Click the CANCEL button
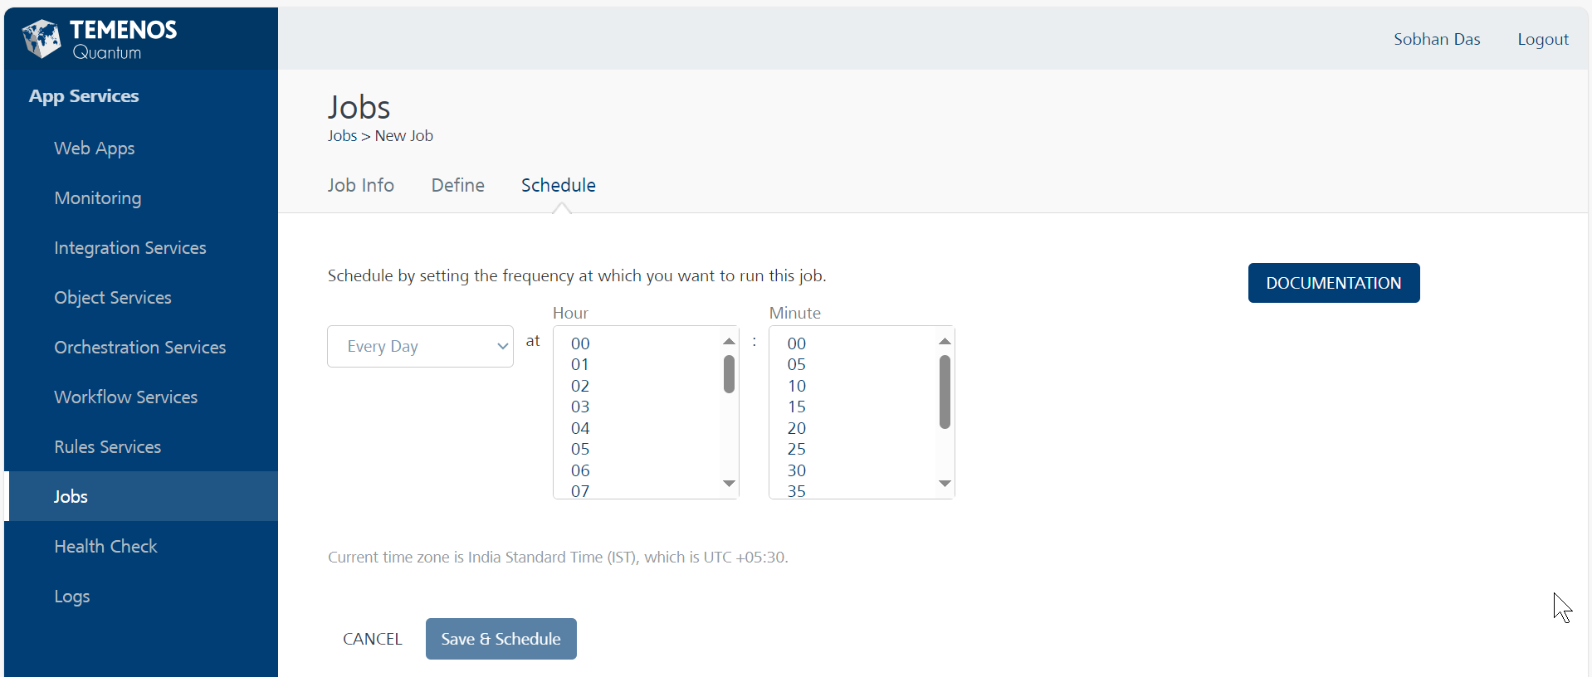 [372, 639]
